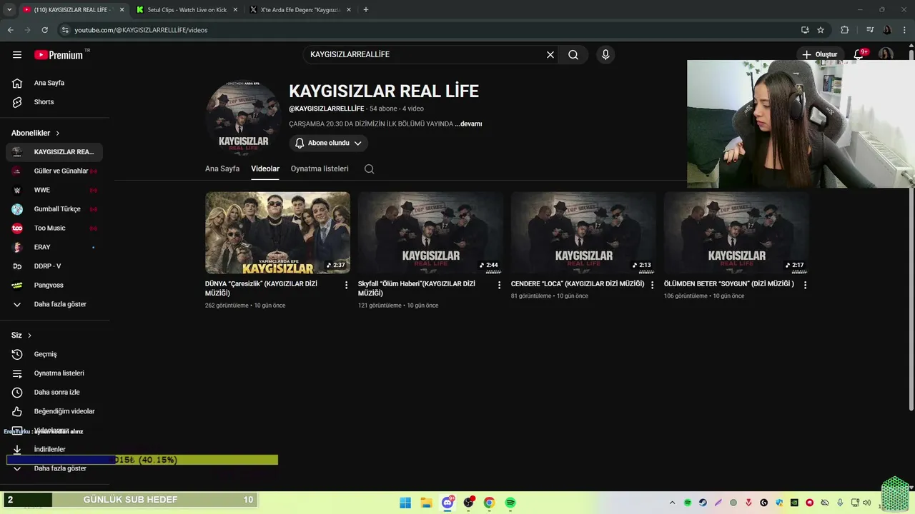
Task: Open Too Music subscription
Action: [x=54, y=228]
